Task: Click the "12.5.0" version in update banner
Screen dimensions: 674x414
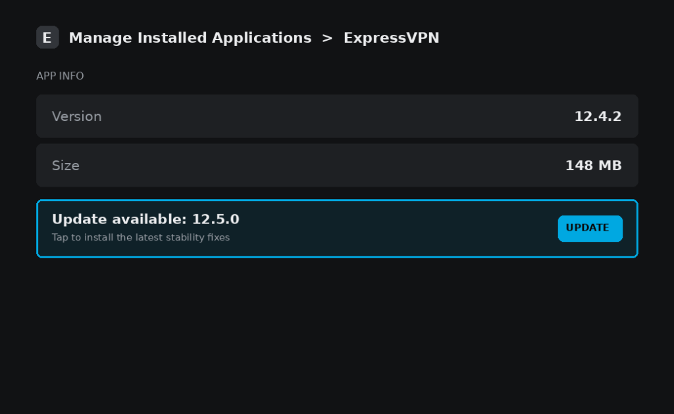Action: tap(215, 219)
